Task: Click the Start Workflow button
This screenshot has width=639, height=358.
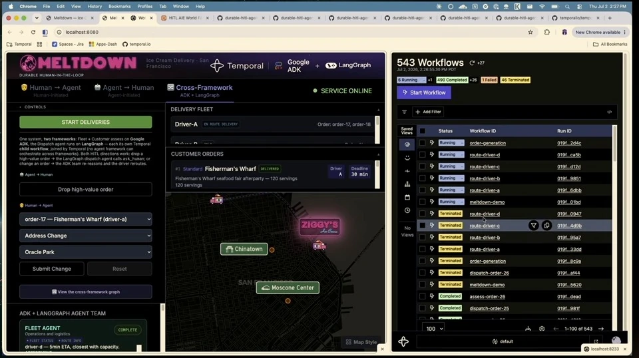Action: point(424,92)
